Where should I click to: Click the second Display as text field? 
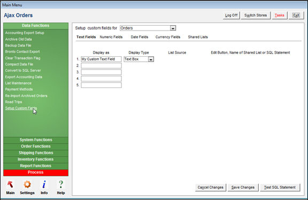point(101,65)
